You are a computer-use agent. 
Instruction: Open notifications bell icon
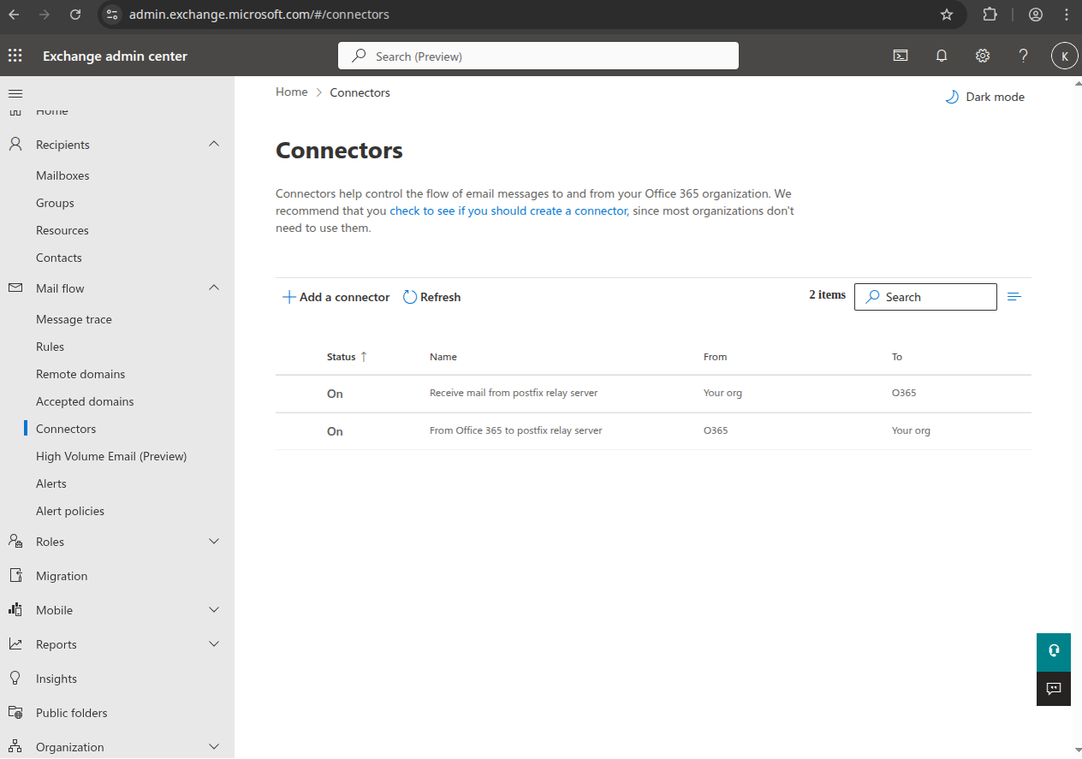(x=942, y=56)
